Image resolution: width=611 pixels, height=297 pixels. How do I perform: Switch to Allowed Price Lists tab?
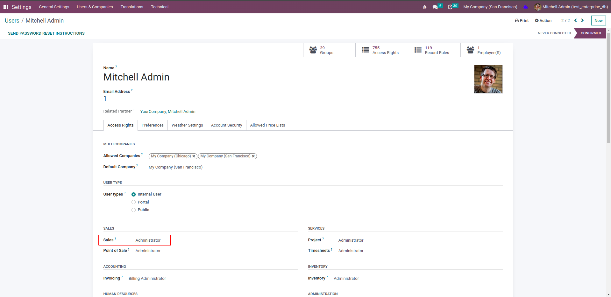pos(267,125)
